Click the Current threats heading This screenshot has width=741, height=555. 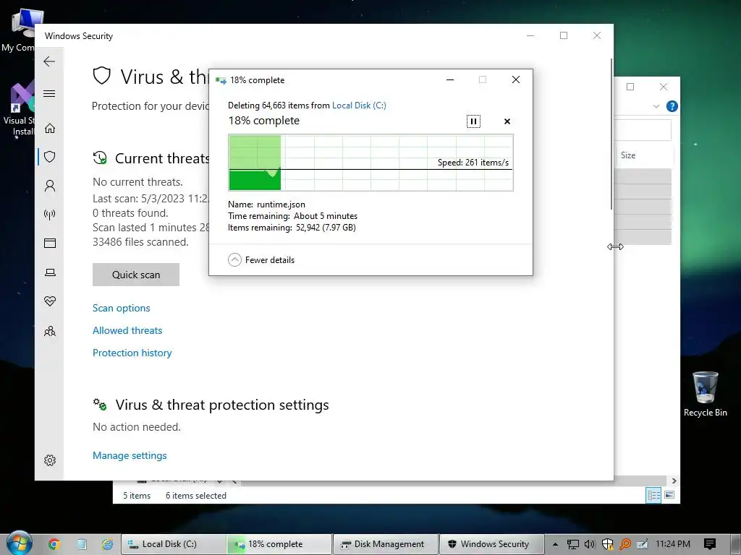coord(161,158)
